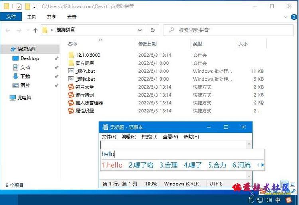
Task: Sort by 名称 column header
Action: [72, 44]
